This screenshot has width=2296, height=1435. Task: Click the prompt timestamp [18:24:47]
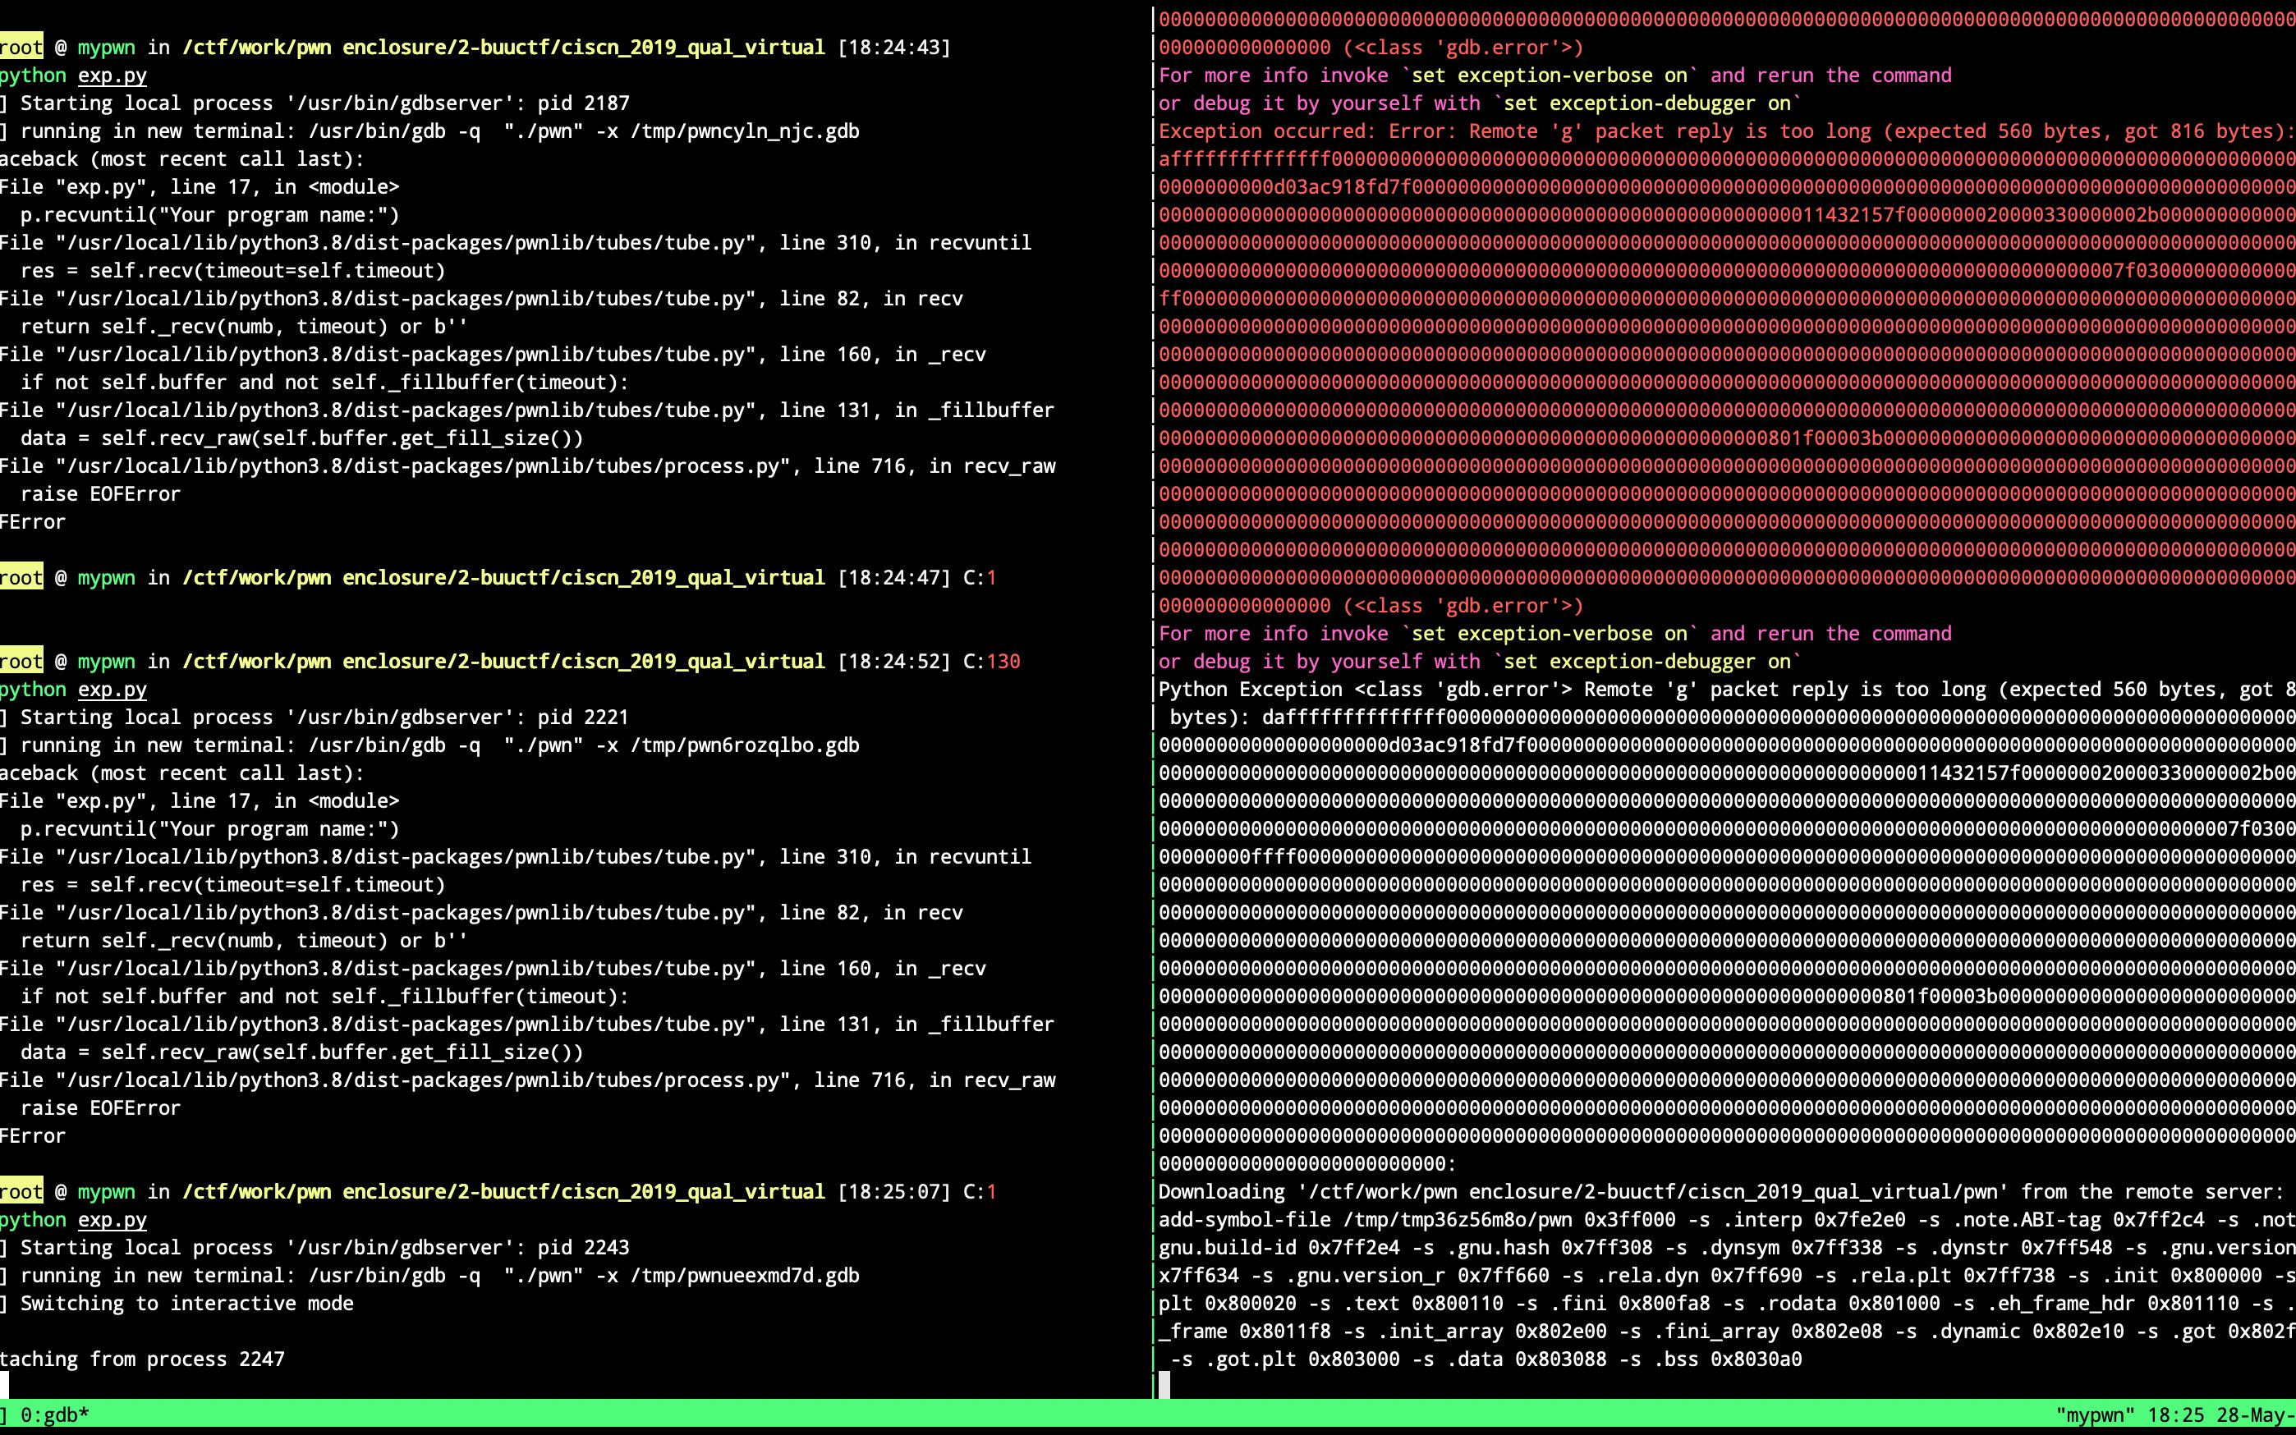(894, 578)
